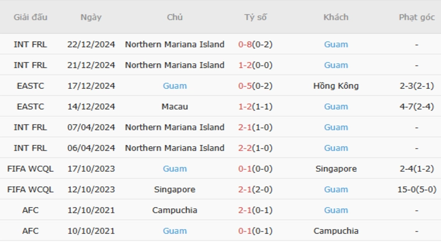Image resolution: width=441 pixels, height=248 pixels.
Task: Select EASTC league label on 14/12/2024 row
Action: tap(30, 107)
